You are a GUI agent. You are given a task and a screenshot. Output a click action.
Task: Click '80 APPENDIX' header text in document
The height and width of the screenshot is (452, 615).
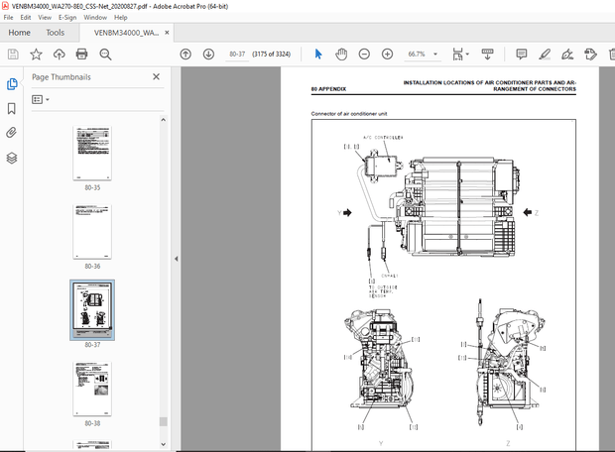tap(328, 89)
